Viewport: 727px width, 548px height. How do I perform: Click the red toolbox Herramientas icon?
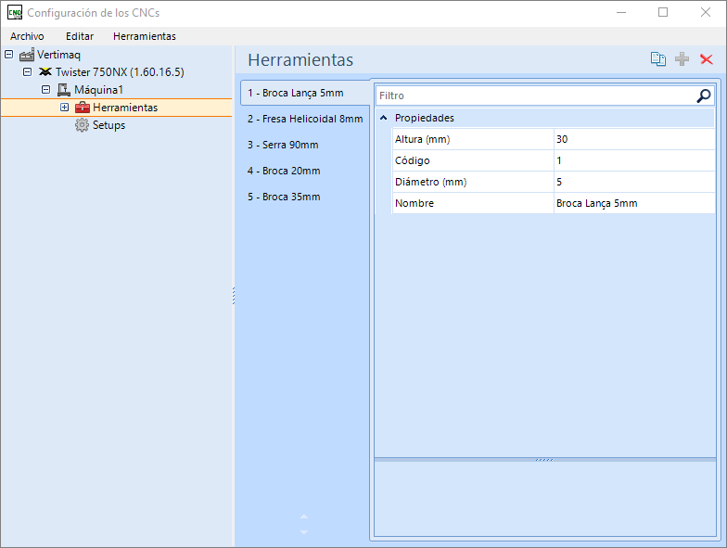coord(82,108)
